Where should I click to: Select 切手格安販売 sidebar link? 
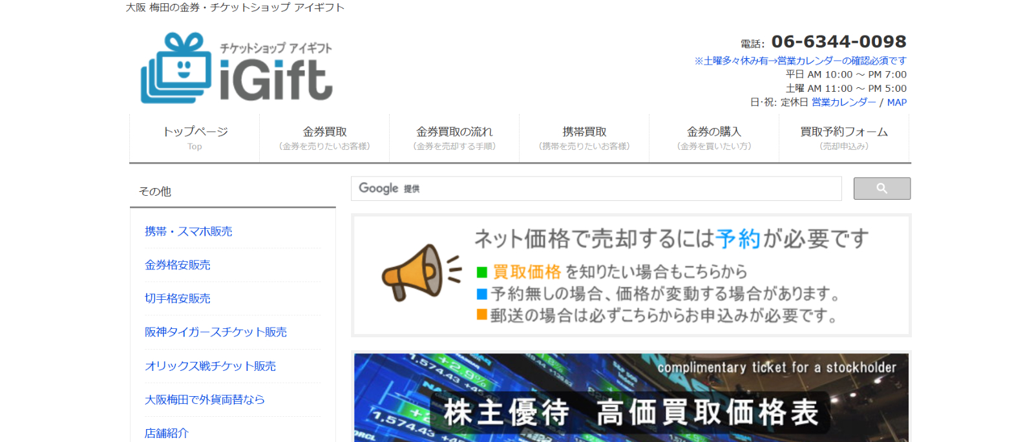click(178, 299)
